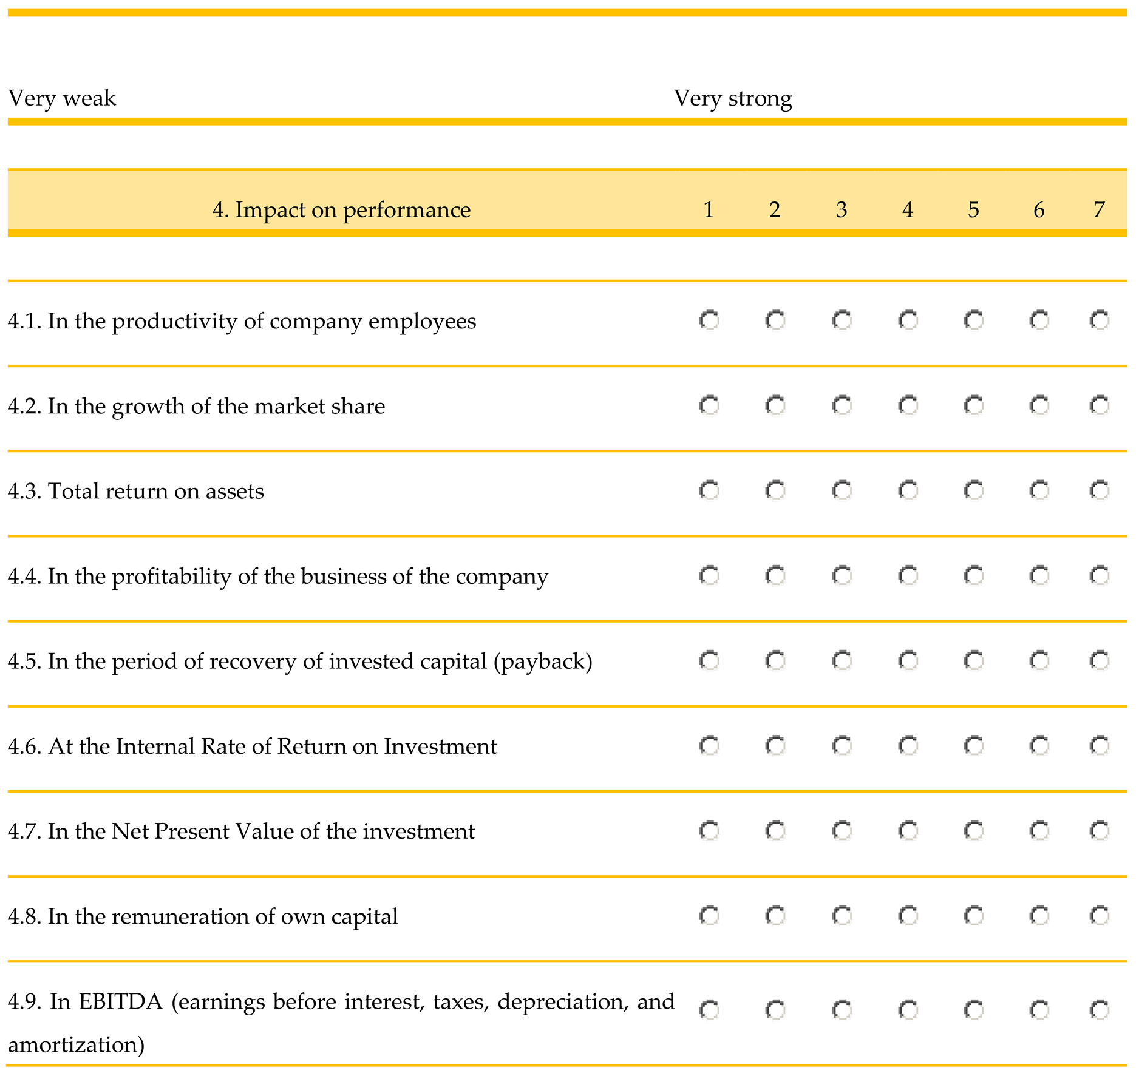Select 3 for Net Present Value

coord(842,830)
